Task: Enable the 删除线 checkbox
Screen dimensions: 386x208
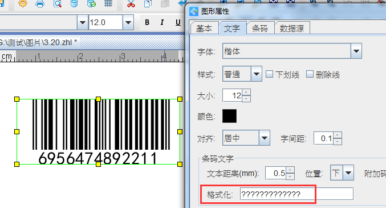Action: 310,74
